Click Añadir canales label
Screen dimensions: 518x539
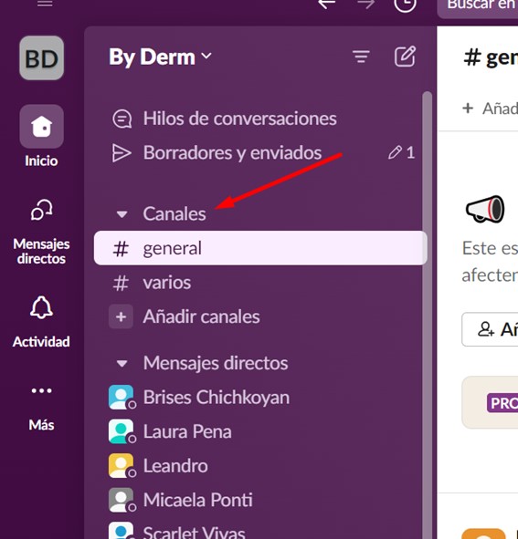coord(202,316)
